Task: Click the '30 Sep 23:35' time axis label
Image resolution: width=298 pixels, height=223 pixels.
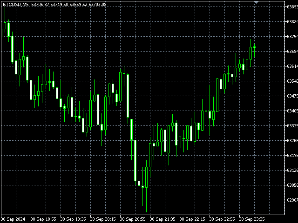Action: click(252, 219)
